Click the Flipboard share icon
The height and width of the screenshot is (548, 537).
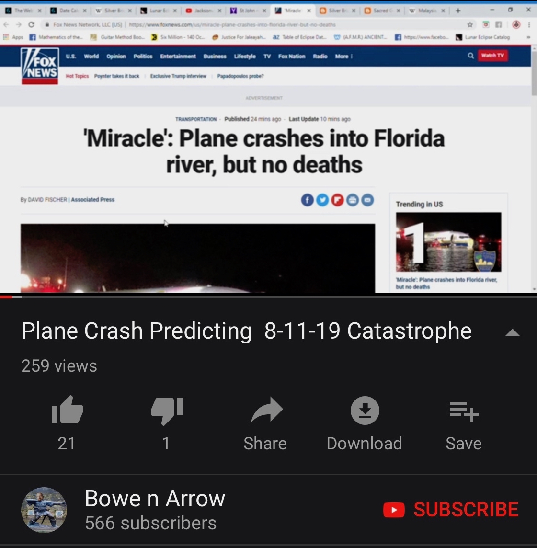pyautogui.click(x=337, y=200)
